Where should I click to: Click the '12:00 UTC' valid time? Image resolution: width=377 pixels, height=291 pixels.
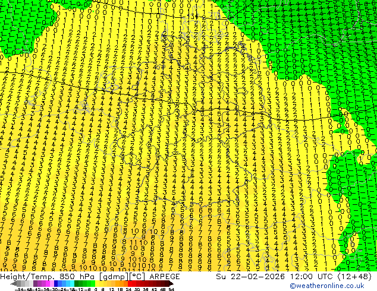click(312, 277)
